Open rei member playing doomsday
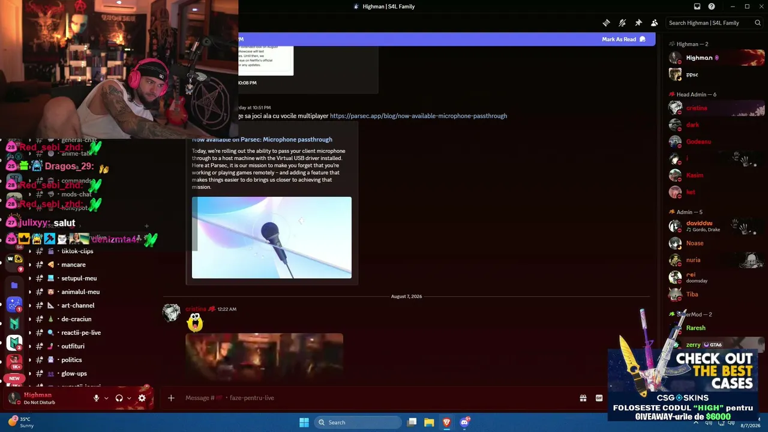 (x=716, y=277)
